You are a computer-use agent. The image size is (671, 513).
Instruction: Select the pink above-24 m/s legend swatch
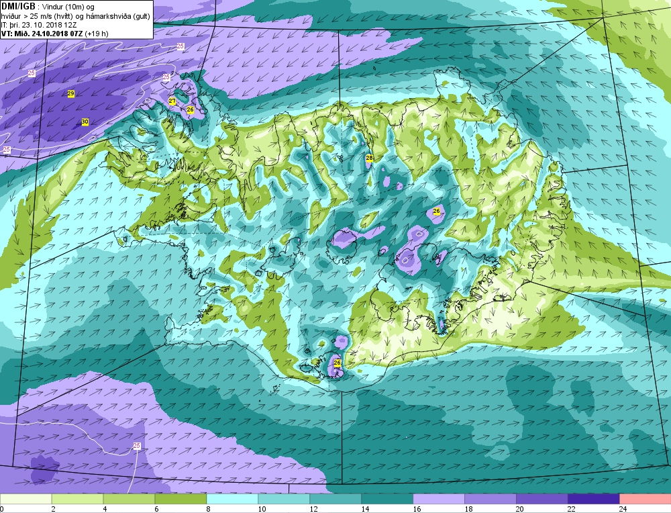click(x=645, y=499)
